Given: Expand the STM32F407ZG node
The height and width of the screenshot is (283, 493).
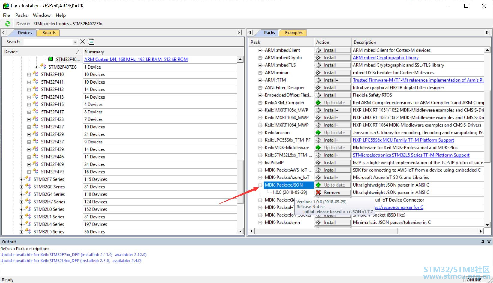Looking at the screenshot, I should 36,67.
